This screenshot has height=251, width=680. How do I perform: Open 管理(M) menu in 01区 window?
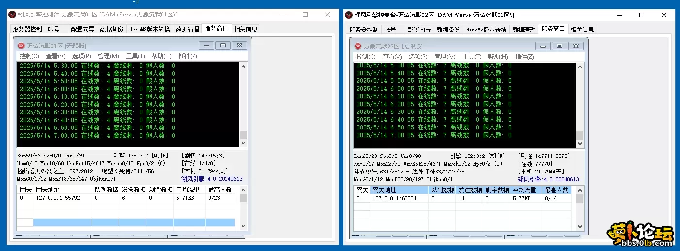coord(108,56)
